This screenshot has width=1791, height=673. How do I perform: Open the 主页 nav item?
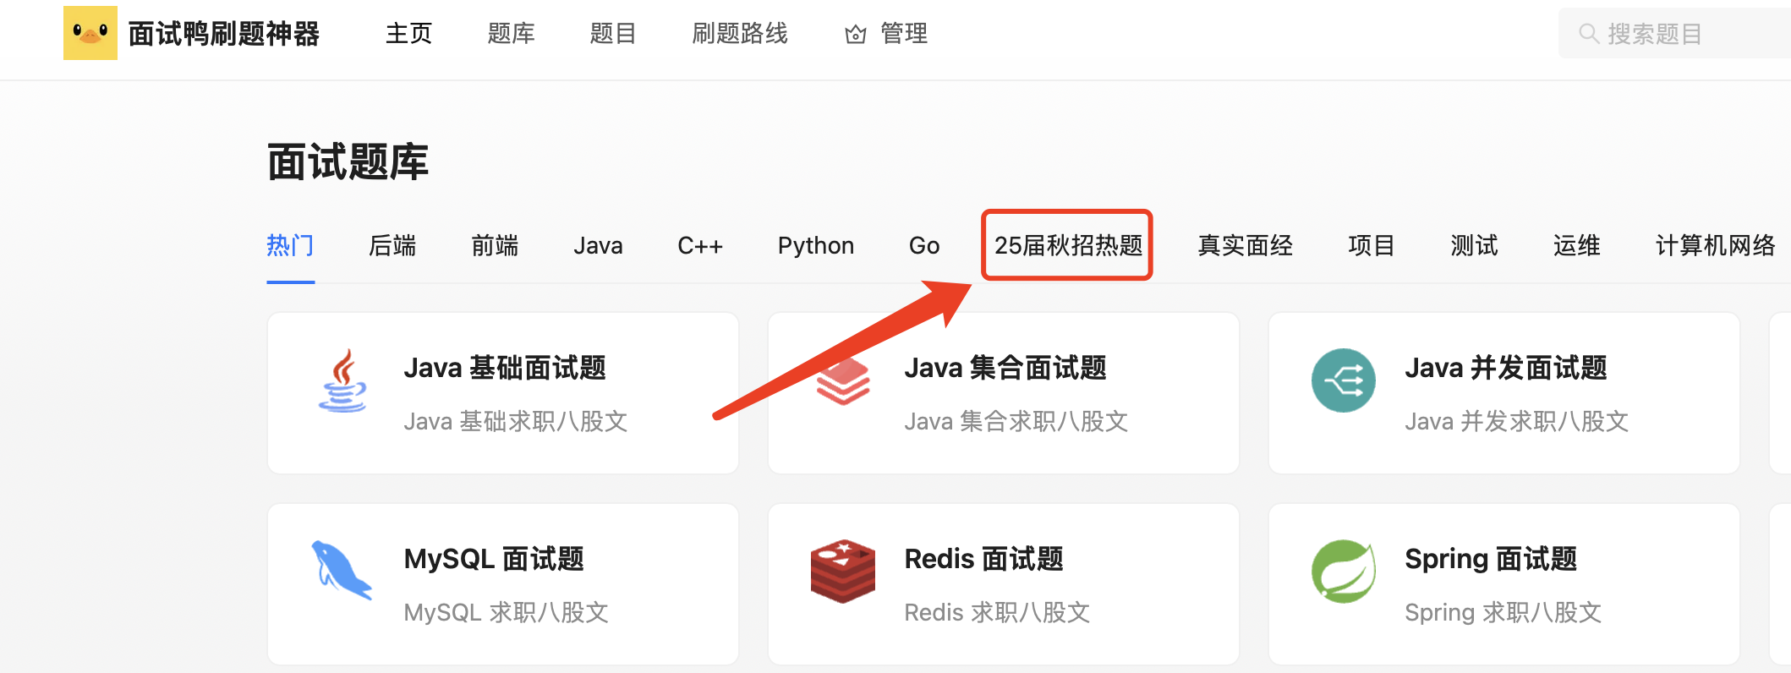(x=409, y=34)
